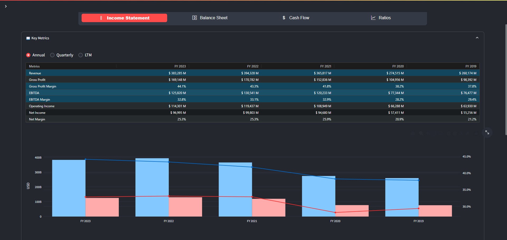
Task: Click the $ 55,256 M net income cell
Action: (x=468, y=113)
